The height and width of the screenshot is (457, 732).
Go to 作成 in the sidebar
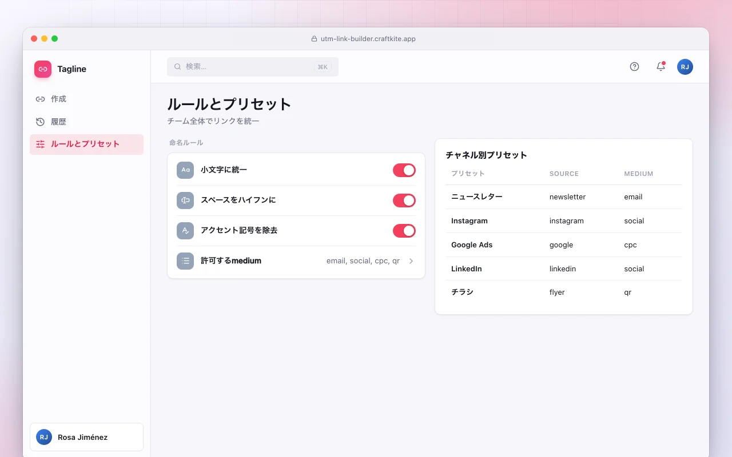(x=86, y=99)
